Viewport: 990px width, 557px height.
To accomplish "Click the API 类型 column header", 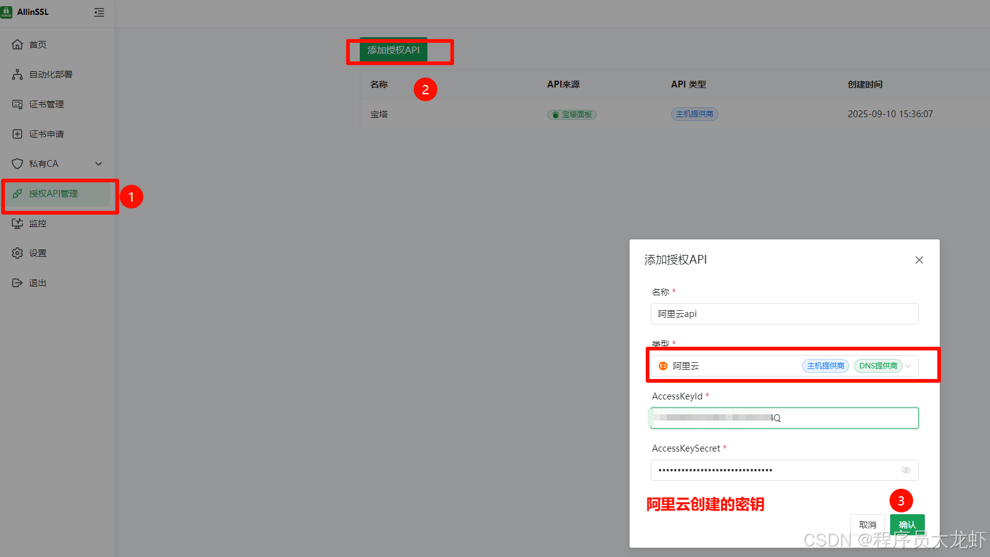I will coord(689,84).
